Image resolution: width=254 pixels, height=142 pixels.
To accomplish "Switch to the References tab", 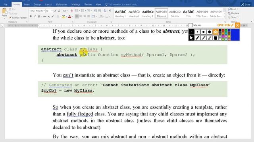I will 62,4.
